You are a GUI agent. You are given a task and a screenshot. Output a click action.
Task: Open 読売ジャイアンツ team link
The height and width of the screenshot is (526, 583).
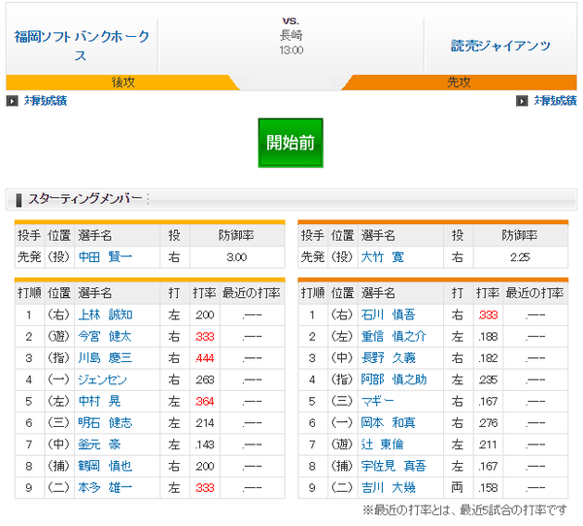coord(500,46)
